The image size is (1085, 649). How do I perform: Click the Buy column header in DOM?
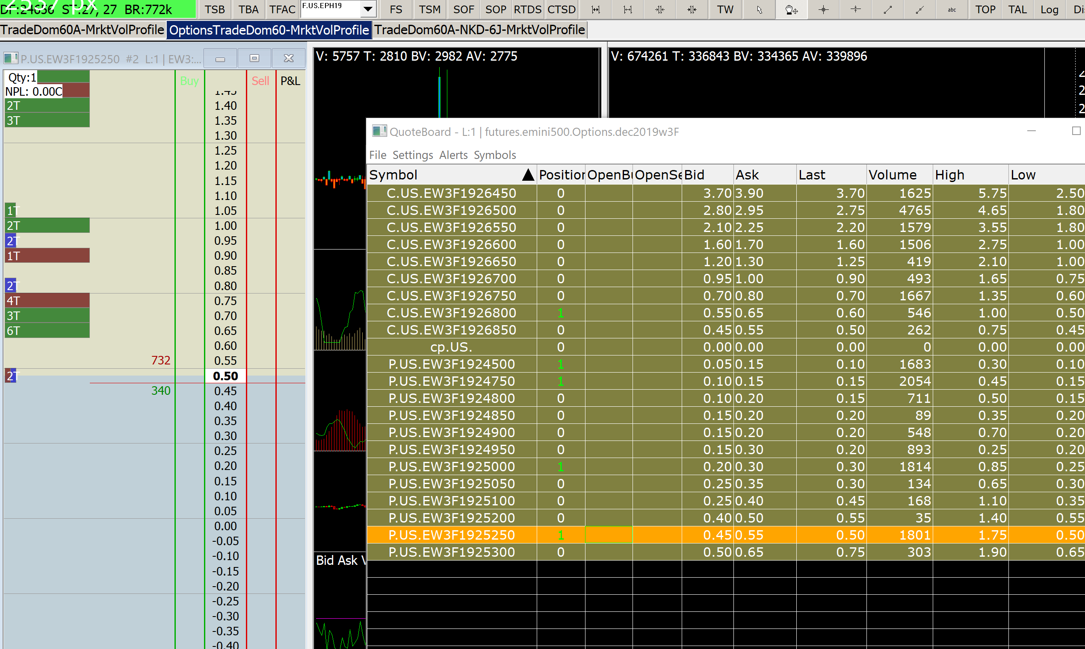(x=189, y=81)
